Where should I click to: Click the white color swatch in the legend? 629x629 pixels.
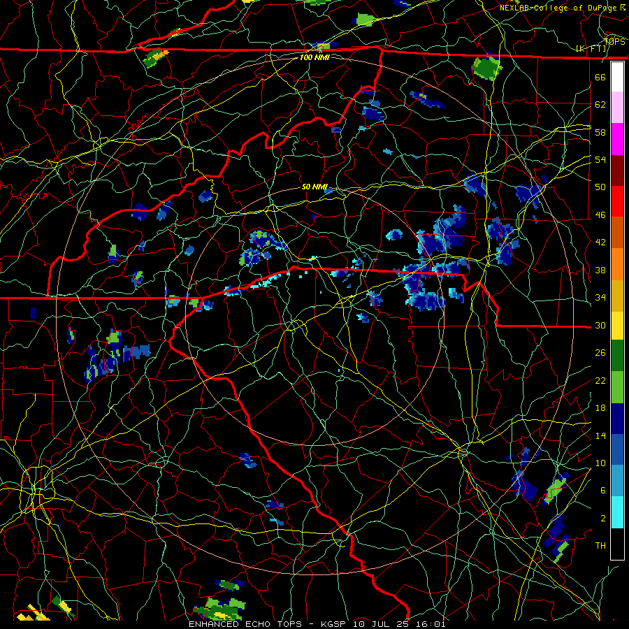tap(617, 77)
